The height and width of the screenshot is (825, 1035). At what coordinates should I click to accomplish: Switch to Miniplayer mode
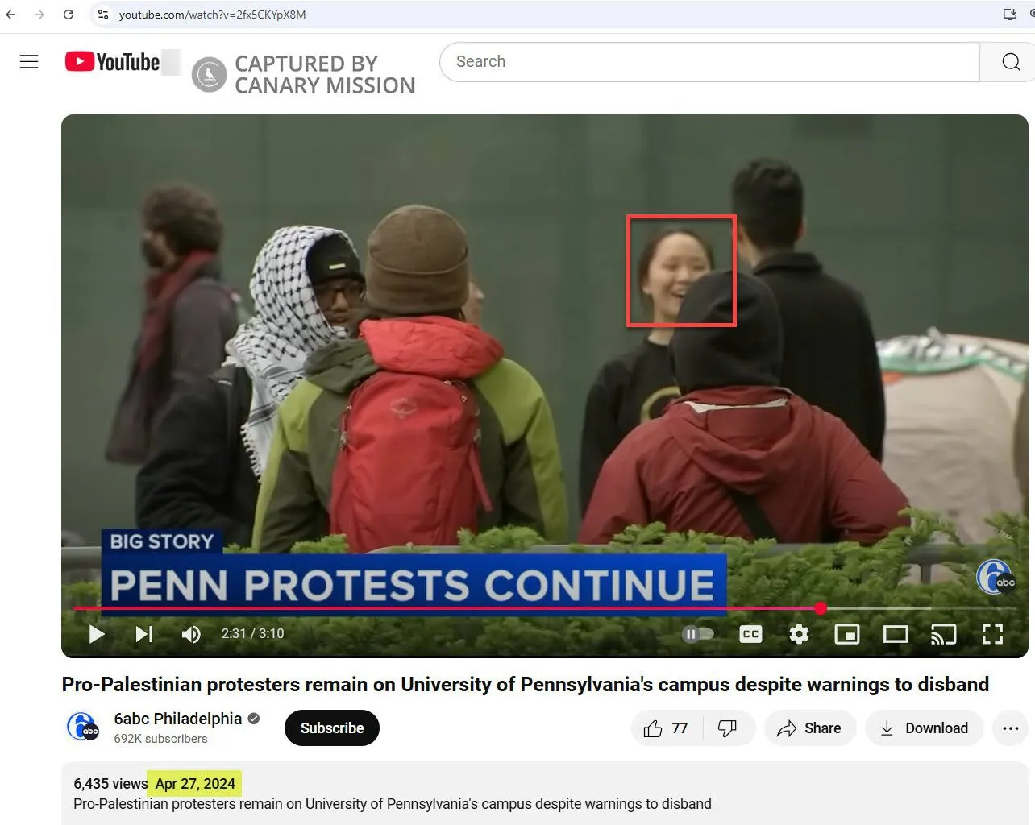847,634
